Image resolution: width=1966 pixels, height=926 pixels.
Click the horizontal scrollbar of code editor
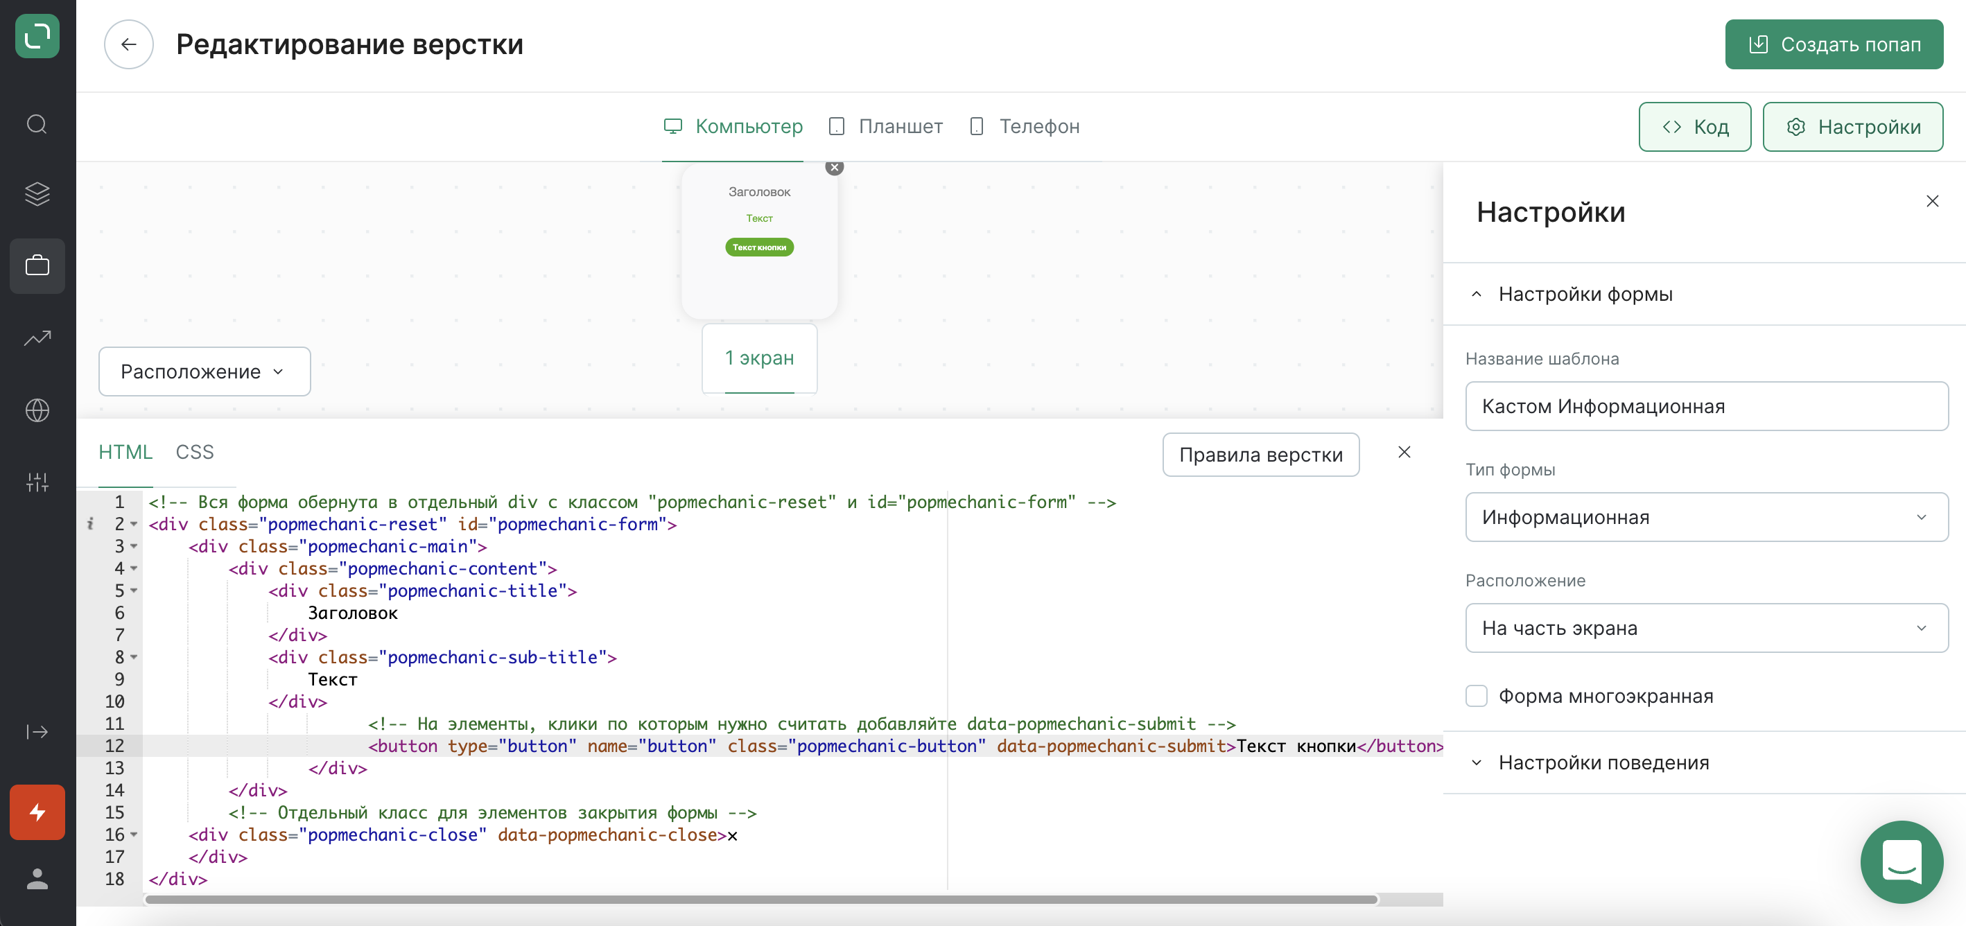761,899
